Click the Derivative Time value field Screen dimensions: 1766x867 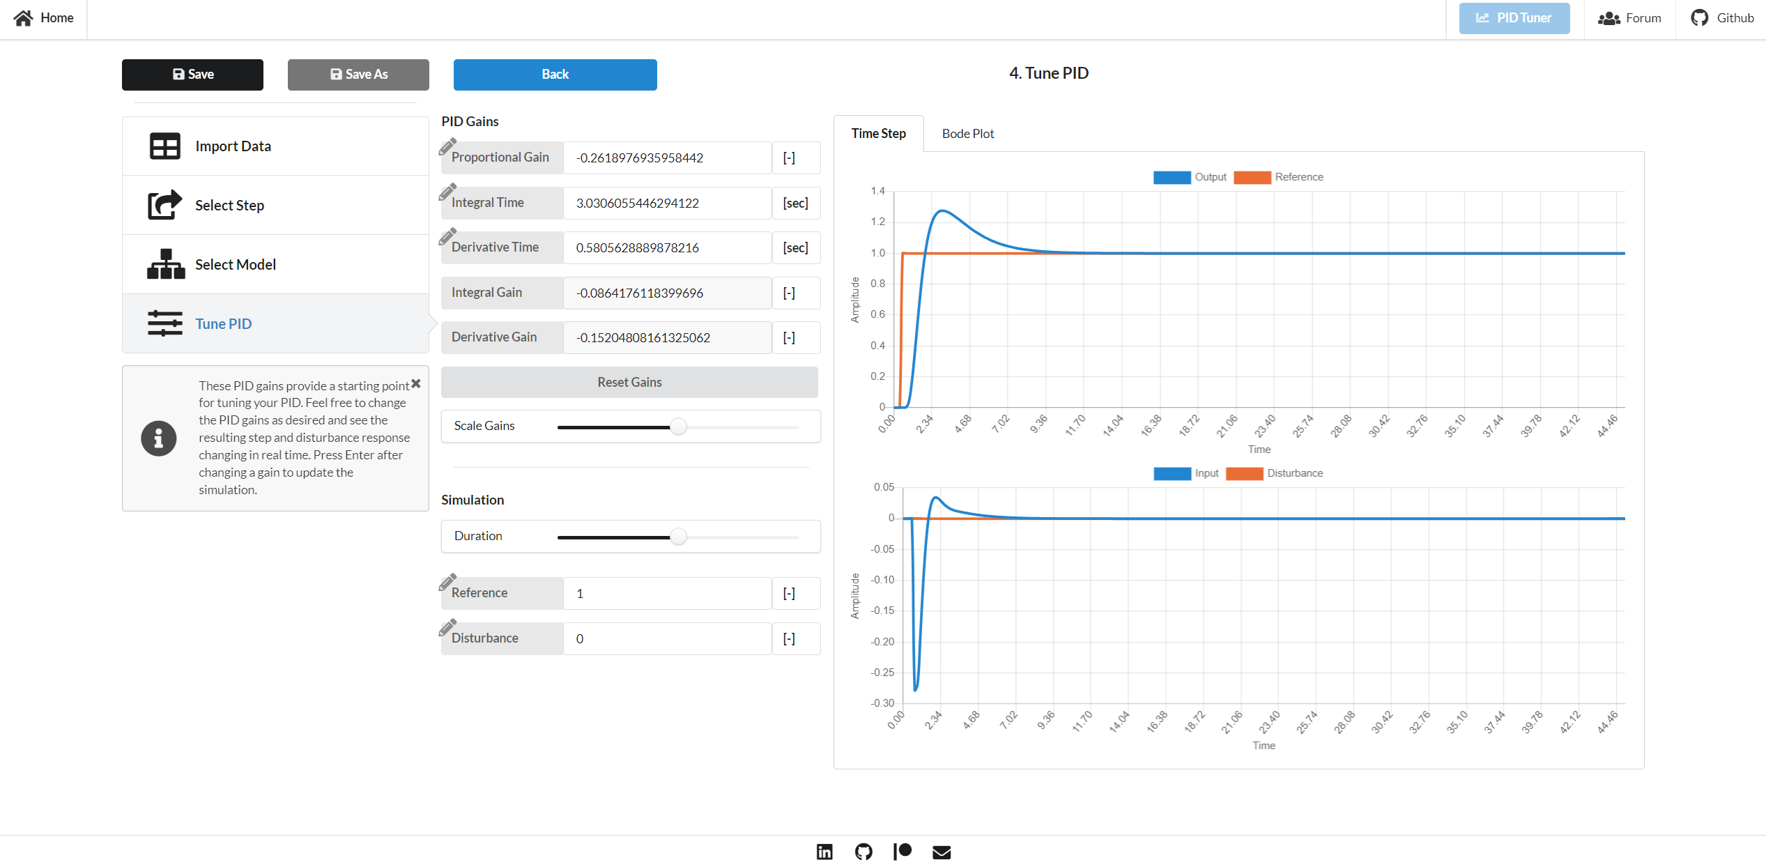point(666,247)
